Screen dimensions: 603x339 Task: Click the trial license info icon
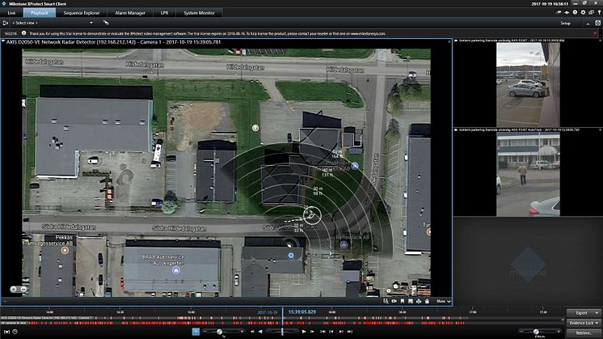pyautogui.click(x=23, y=33)
